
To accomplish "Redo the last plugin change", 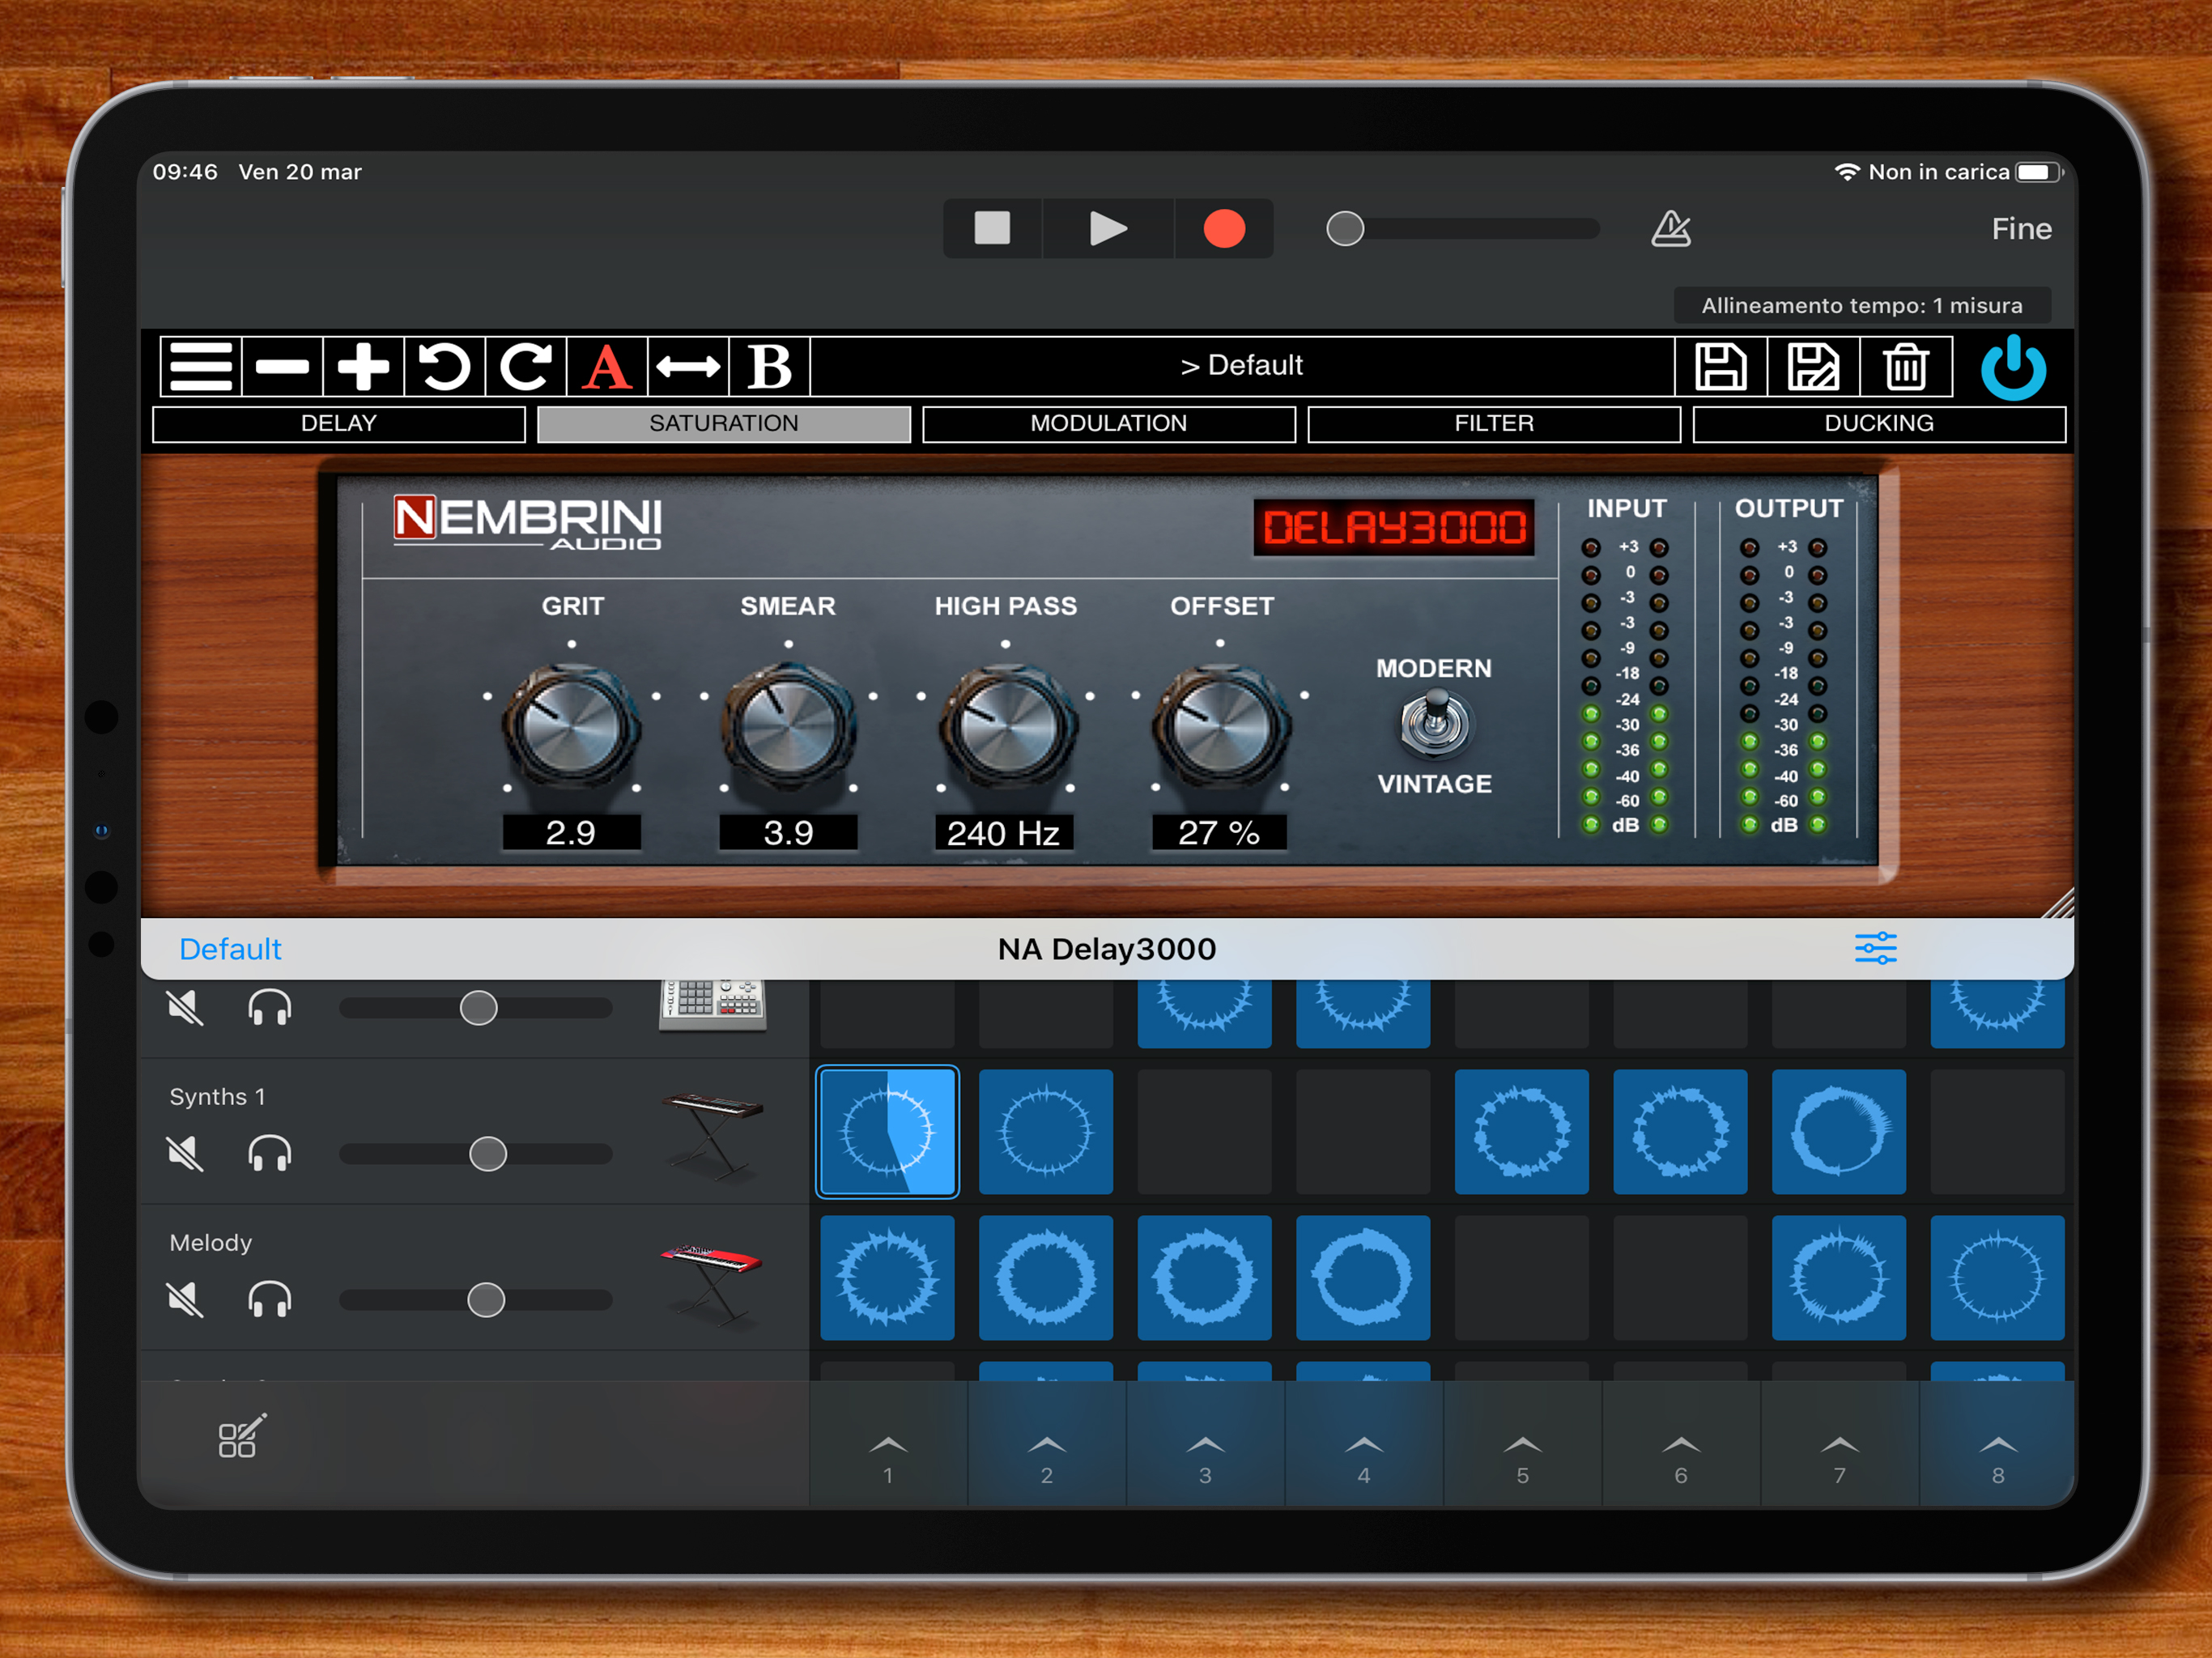I will tap(526, 366).
